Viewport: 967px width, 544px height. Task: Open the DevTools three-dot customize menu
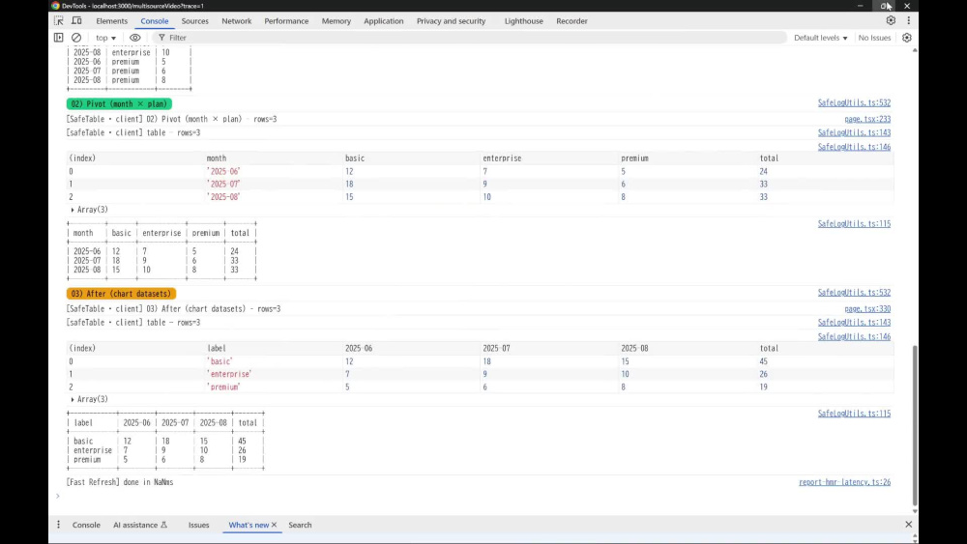(x=908, y=20)
